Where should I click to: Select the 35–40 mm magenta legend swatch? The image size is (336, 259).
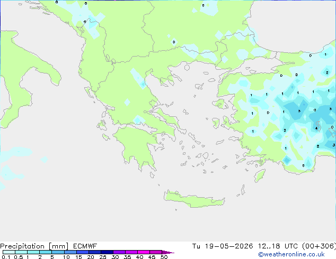131,252
